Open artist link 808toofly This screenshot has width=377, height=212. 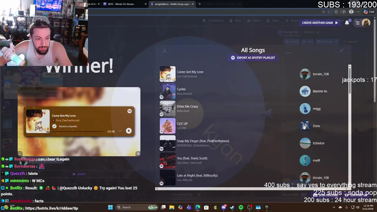point(187,180)
